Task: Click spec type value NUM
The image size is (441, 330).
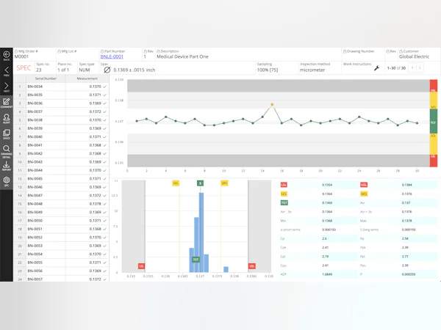Action: pyautogui.click(x=85, y=70)
